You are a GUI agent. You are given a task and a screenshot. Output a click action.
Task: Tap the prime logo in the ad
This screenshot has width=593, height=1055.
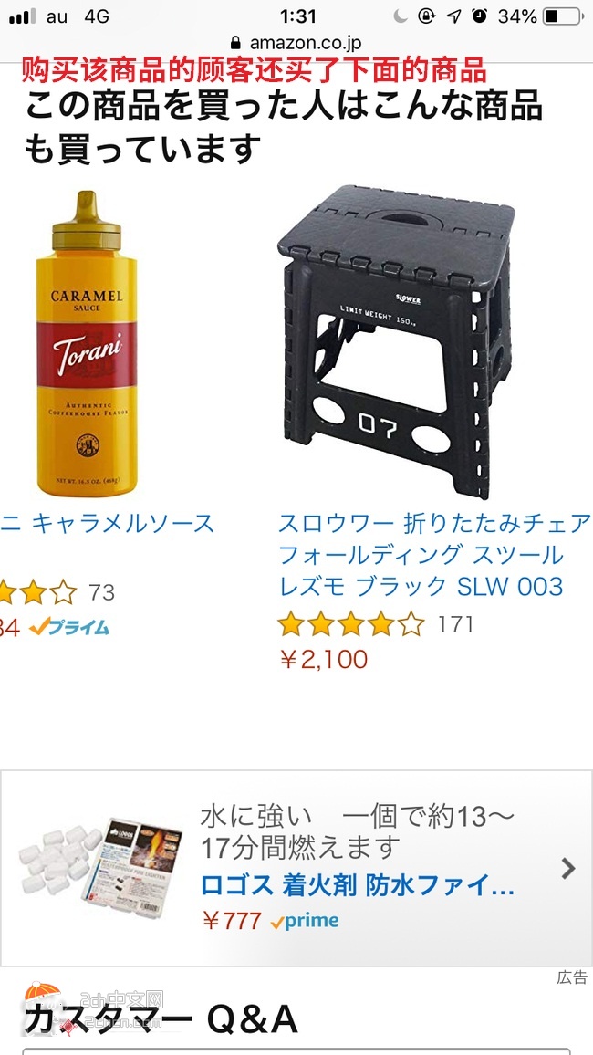pyautogui.click(x=305, y=921)
